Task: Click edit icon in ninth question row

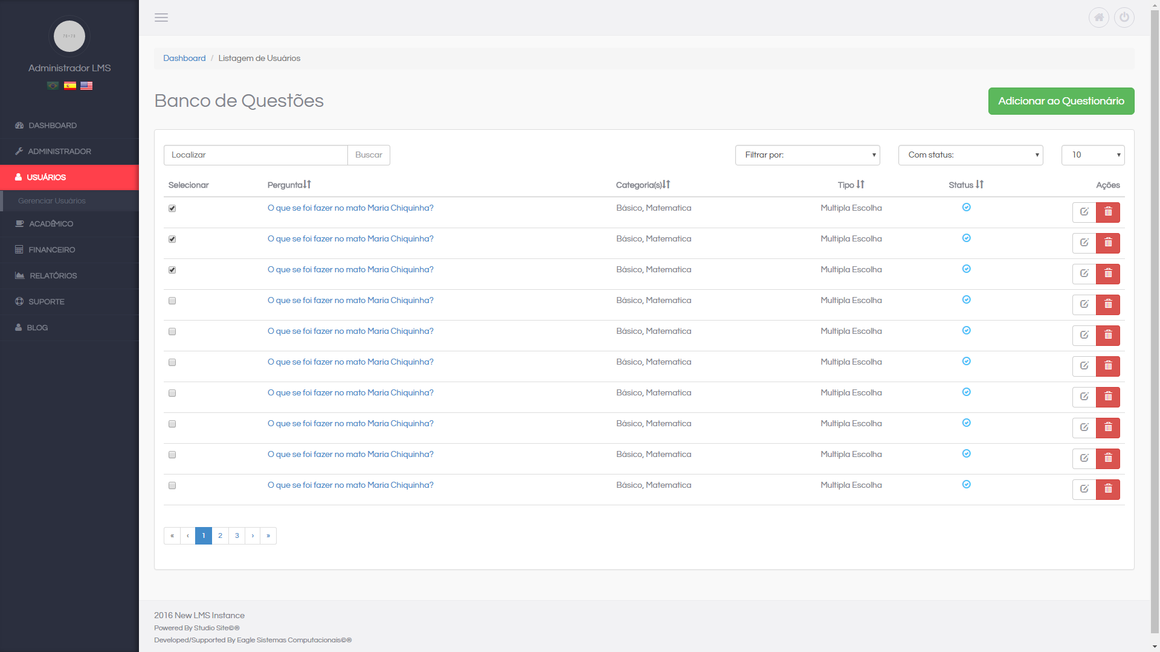Action: (x=1084, y=459)
